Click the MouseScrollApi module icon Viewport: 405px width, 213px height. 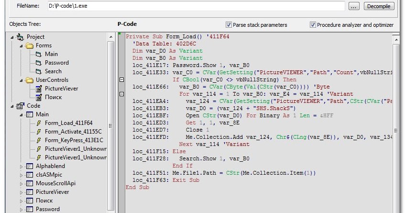click(x=30, y=183)
